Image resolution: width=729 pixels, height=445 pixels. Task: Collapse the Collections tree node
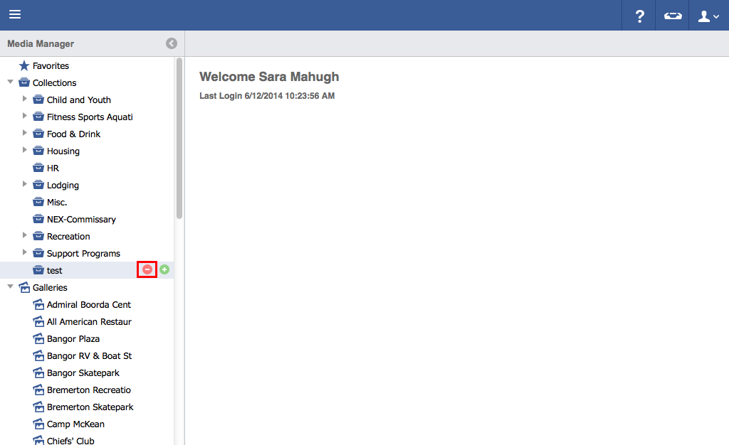(x=10, y=82)
